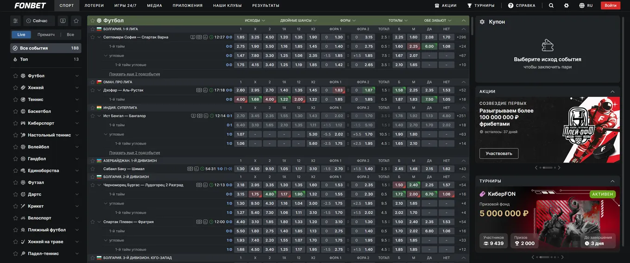630x263 pixels.
Task: Click the coupon gear icon next to Купон
Action: click(482, 22)
